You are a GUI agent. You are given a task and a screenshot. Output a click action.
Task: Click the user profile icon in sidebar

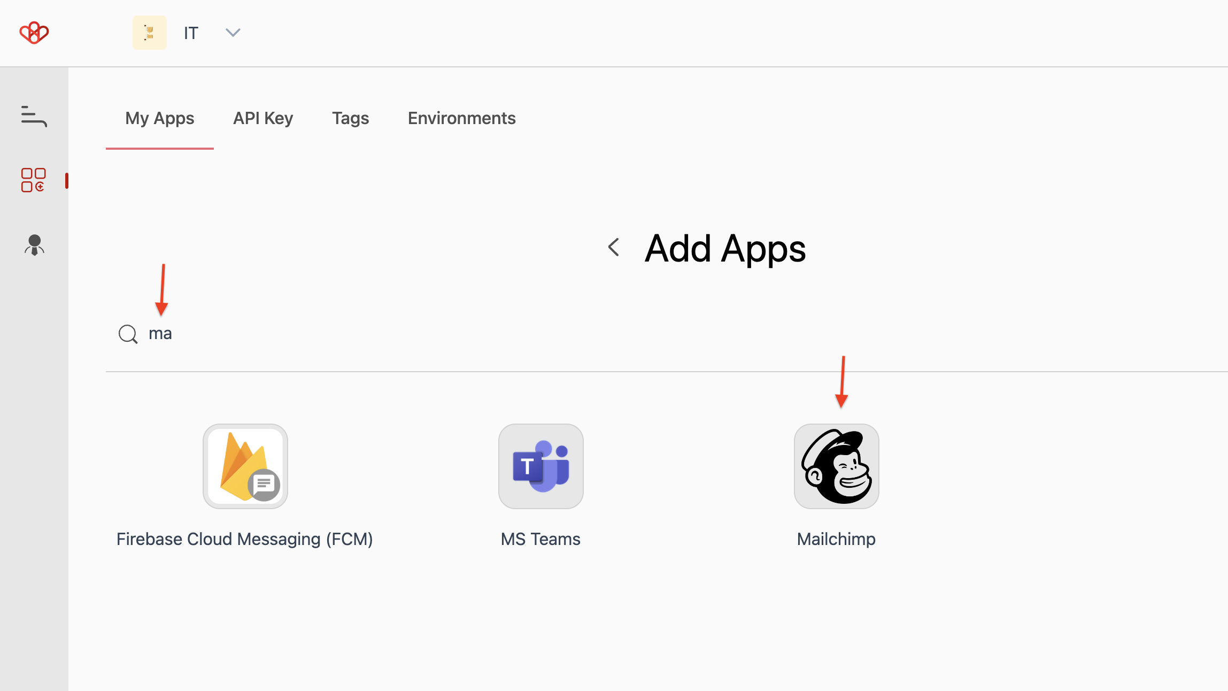(34, 244)
